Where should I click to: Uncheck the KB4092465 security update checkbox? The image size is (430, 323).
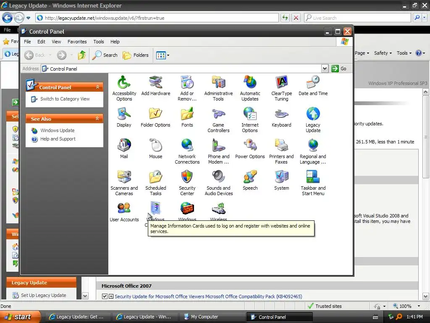pyautogui.click(x=105, y=297)
